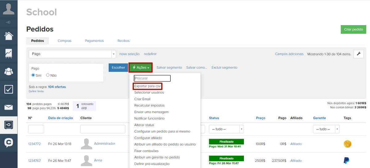This screenshot has width=370, height=168.
Task: Open the chat bubble sidebar icon
Action: [x=9, y=142]
